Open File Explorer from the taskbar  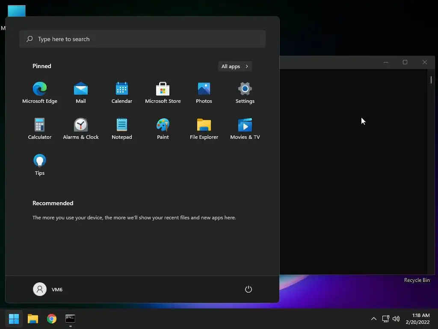[33, 319]
